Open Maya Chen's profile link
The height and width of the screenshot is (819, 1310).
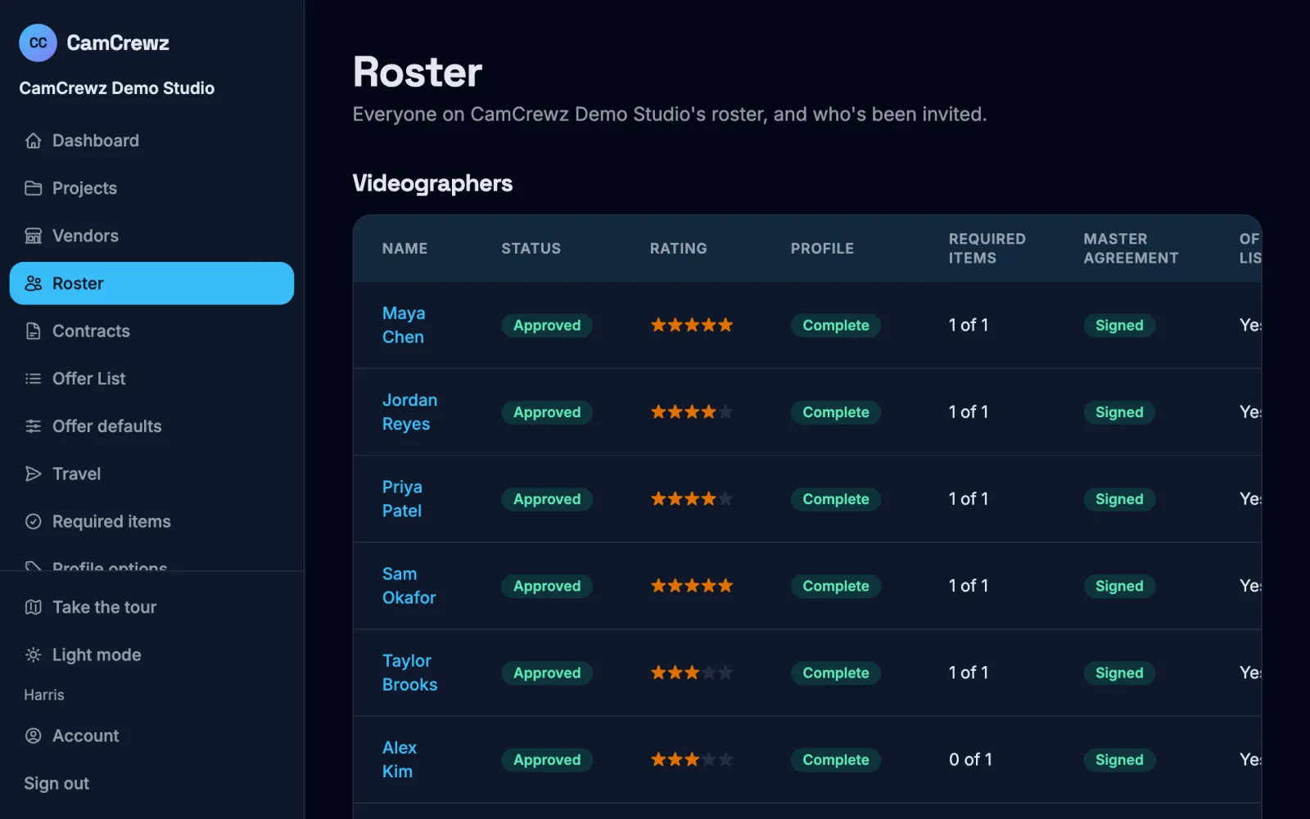[x=404, y=325]
